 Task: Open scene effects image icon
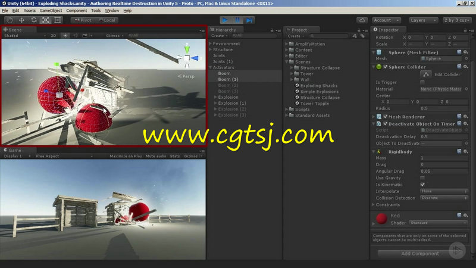(x=85, y=36)
